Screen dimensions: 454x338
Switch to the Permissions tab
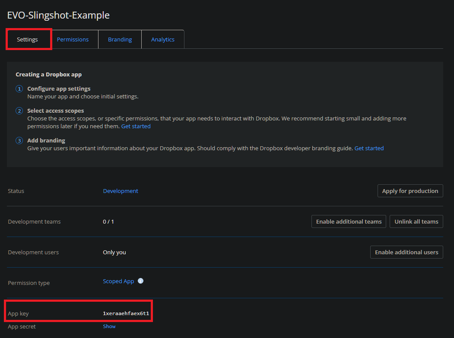[73, 39]
